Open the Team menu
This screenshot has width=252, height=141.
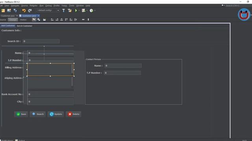click(64, 5)
